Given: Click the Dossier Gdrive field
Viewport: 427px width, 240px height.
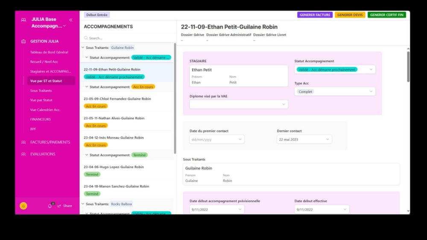Looking at the screenshot, I should point(192,37).
